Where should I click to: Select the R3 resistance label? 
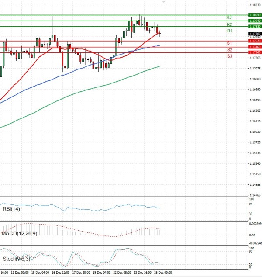coord(229,17)
